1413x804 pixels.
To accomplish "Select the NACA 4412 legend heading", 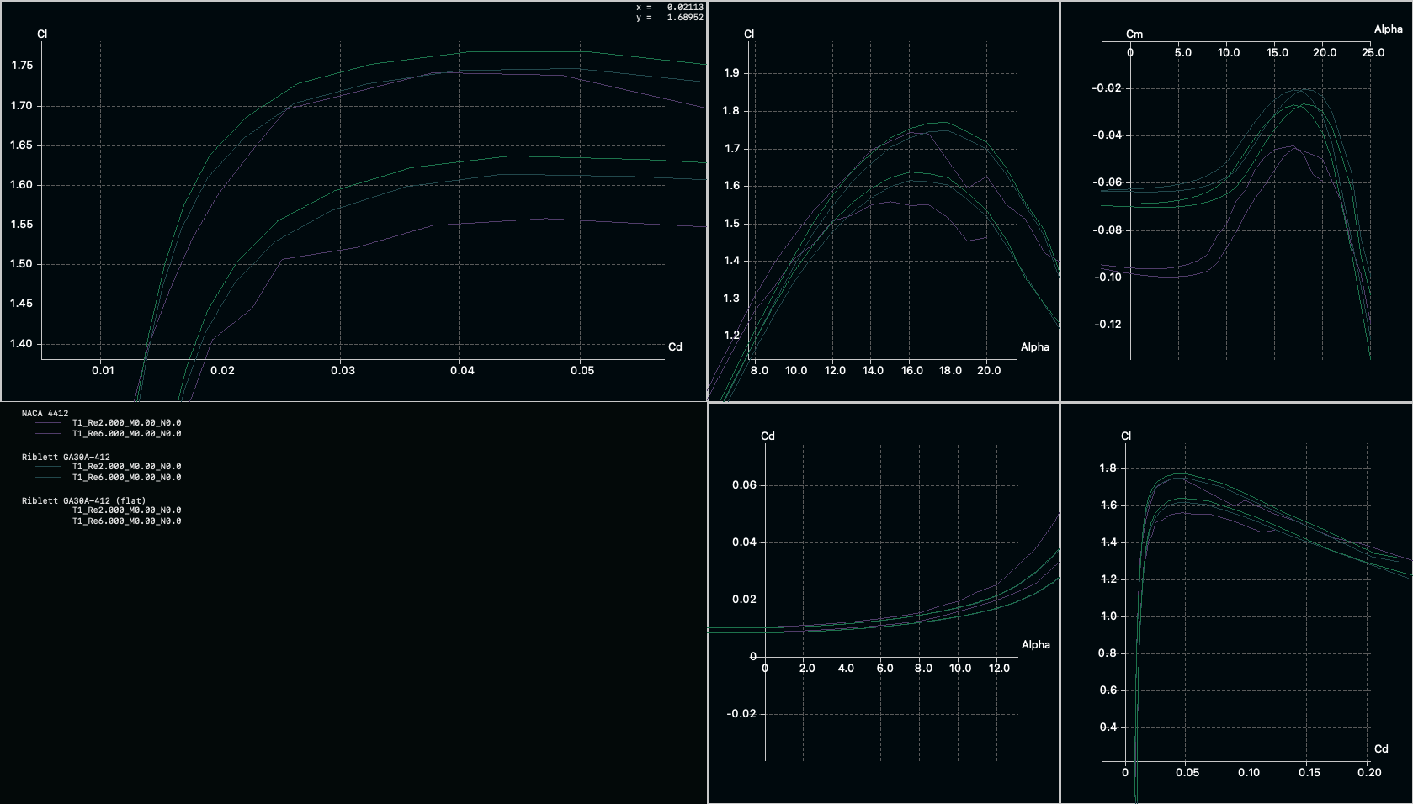I will pyautogui.click(x=45, y=414).
